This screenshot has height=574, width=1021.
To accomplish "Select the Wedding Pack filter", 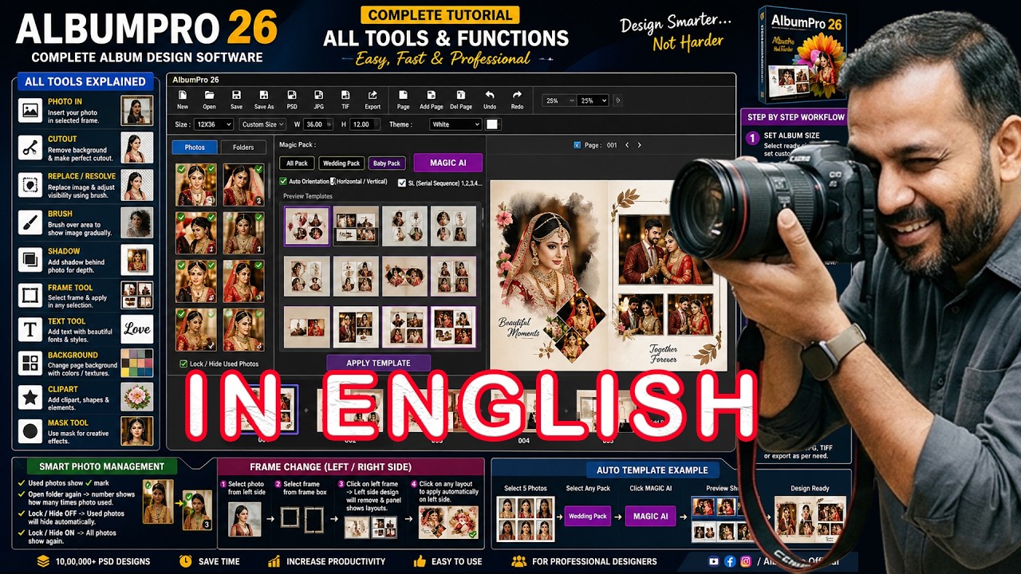I will 341,163.
